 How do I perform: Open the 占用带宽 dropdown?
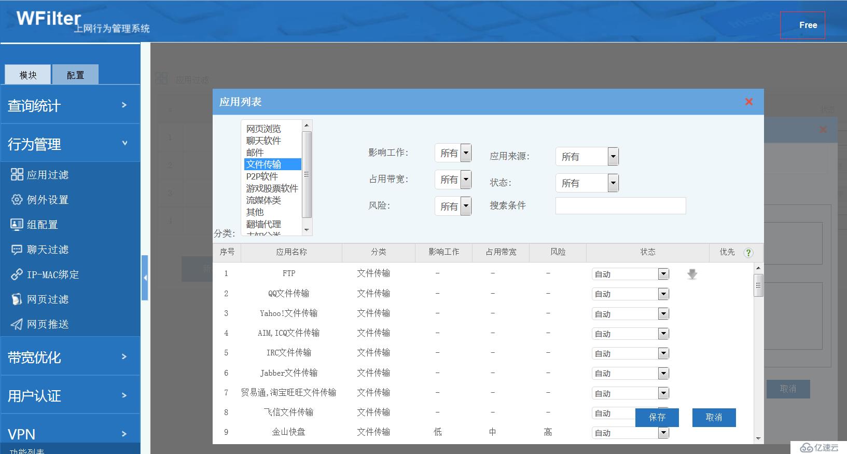pos(453,180)
